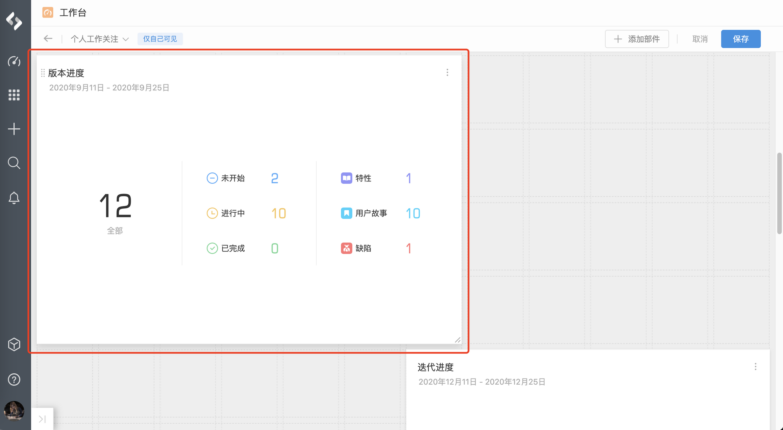Click 取消 to cancel editing
783x430 pixels.
click(x=700, y=39)
